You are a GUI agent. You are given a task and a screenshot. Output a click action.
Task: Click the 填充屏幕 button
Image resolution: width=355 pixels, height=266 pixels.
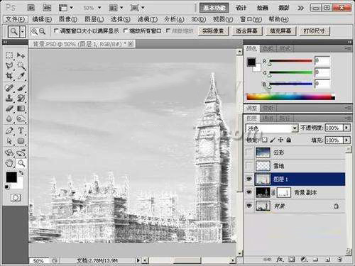coord(280,31)
